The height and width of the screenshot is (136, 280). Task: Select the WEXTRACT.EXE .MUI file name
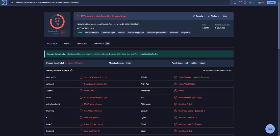pyautogui.click(x=85, y=28)
